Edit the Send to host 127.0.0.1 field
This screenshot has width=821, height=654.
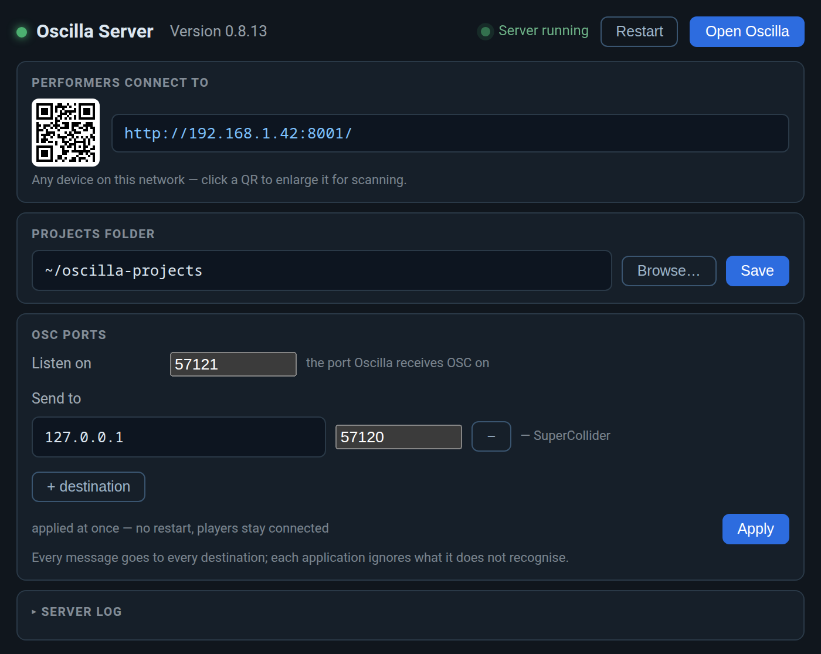(179, 437)
